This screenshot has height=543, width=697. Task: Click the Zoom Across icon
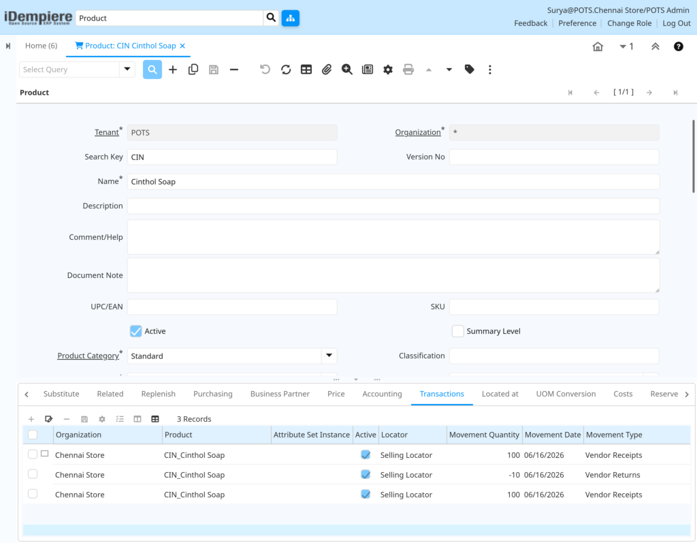point(347,69)
